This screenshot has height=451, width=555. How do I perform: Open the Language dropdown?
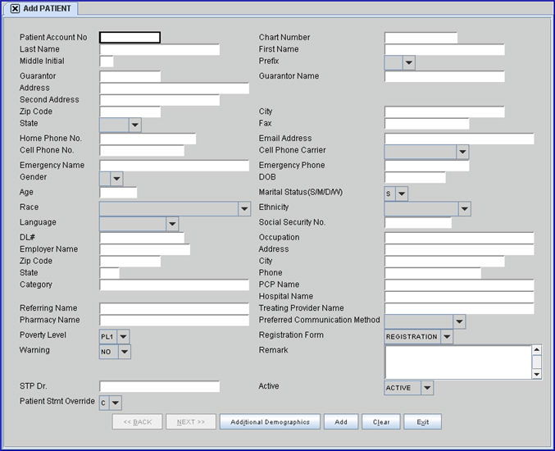pyautogui.click(x=172, y=224)
